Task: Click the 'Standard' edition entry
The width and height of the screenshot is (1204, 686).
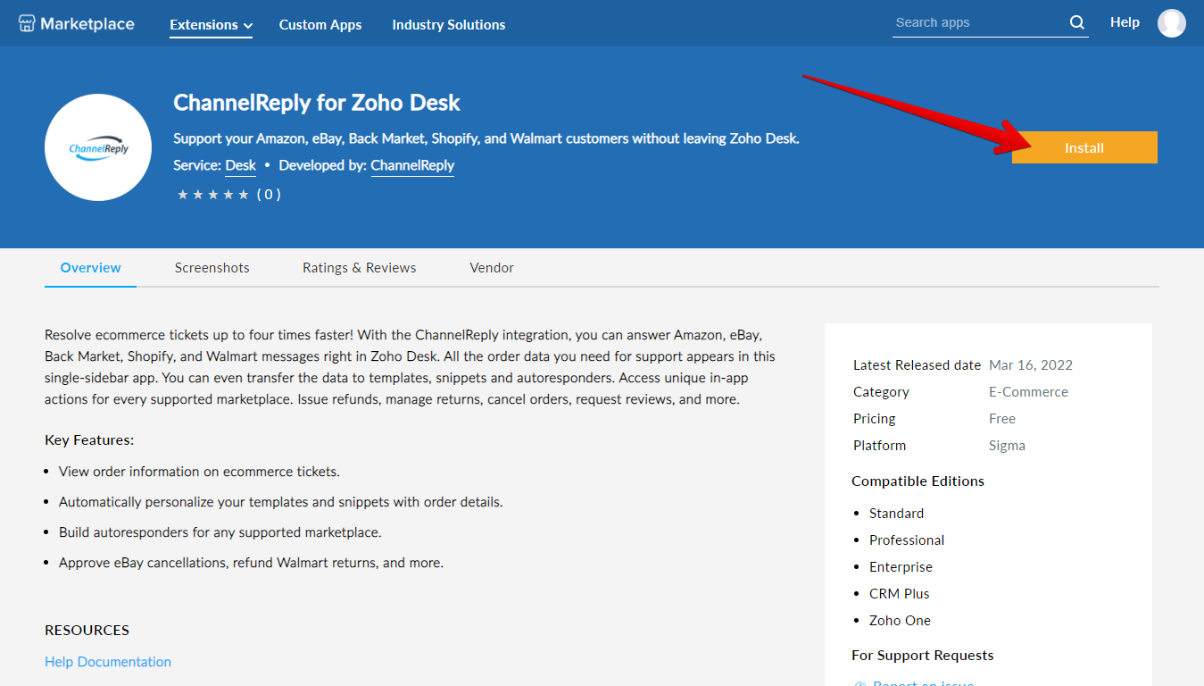Action: click(897, 514)
